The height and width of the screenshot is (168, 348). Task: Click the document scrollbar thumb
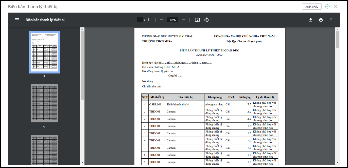coord(337,40)
